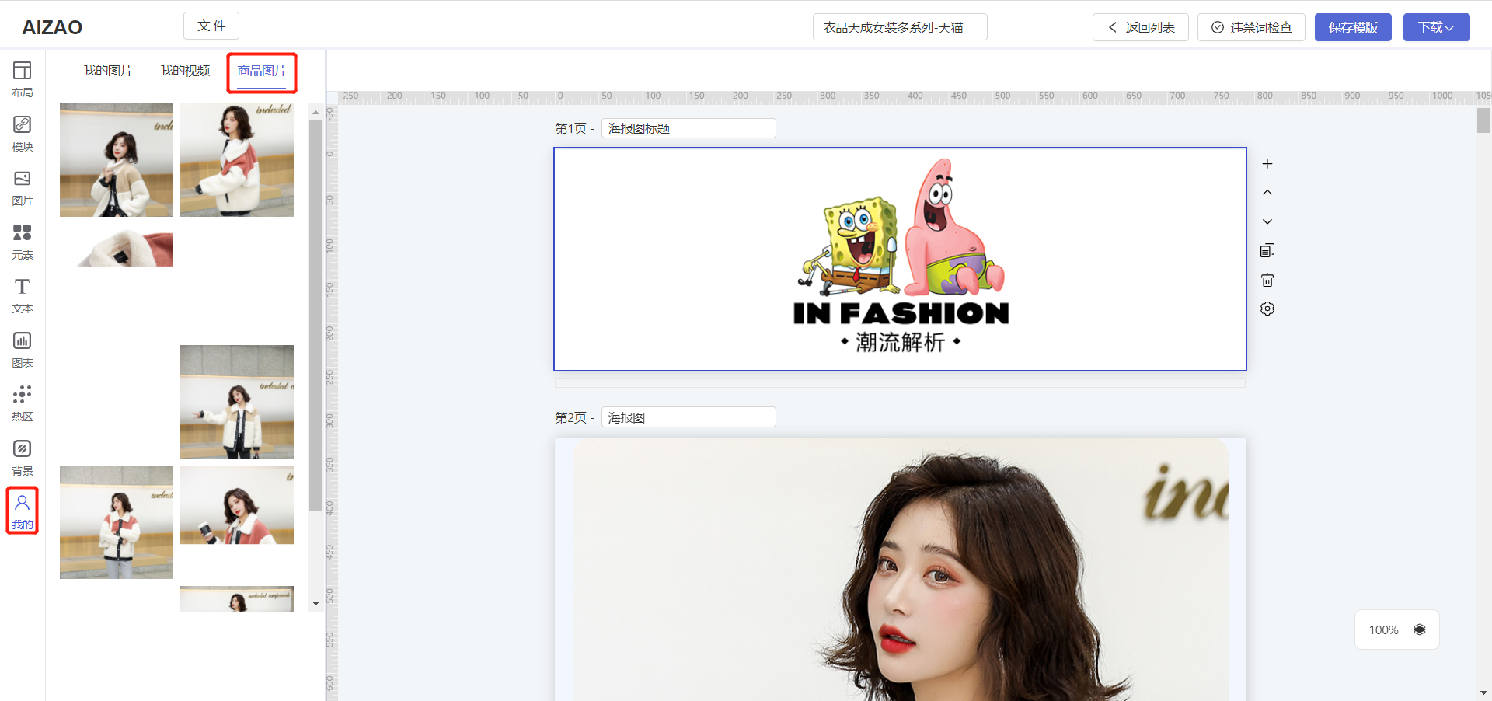
Task: Select the 元素 elements icon
Action: coord(23,242)
